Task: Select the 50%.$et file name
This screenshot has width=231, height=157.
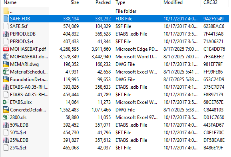Action: pyautogui.click(x=18, y=133)
